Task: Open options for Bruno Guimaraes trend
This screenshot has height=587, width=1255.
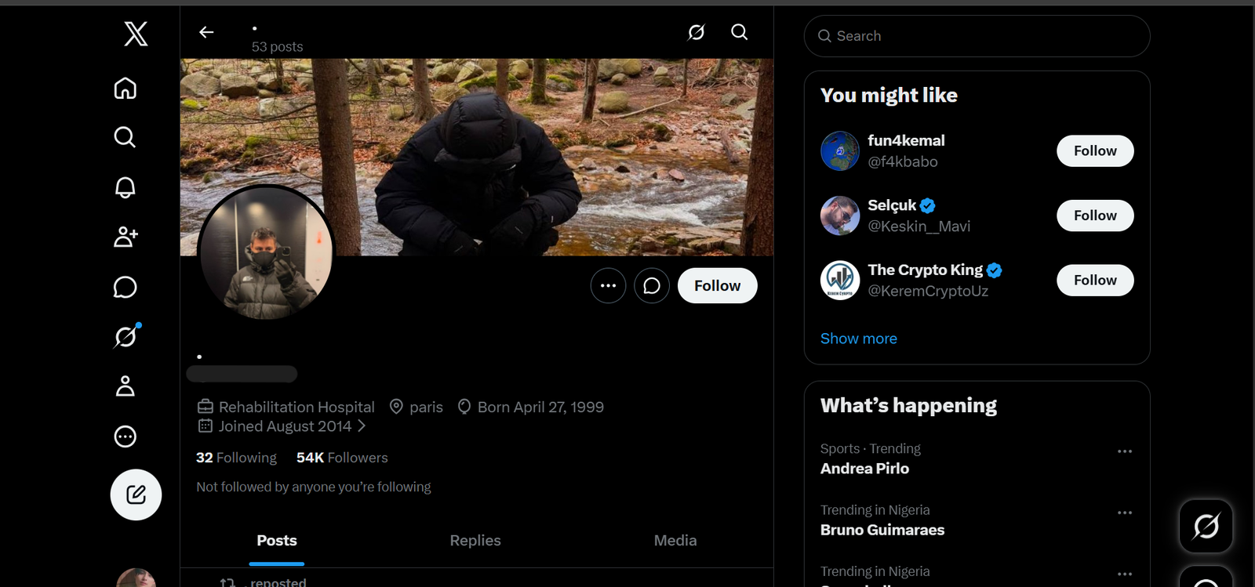Action: pyautogui.click(x=1125, y=513)
